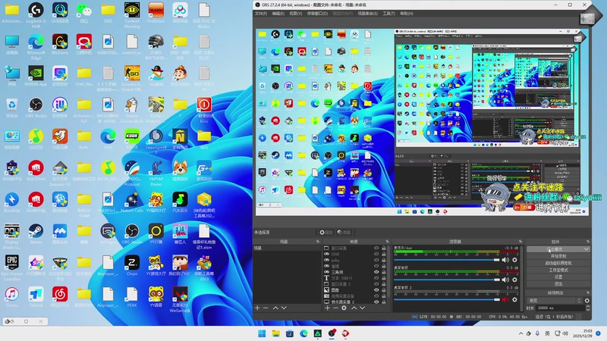The image size is (607, 341).
Task: Open Steam desktop shortcut
Action: [x=36, y=234]
